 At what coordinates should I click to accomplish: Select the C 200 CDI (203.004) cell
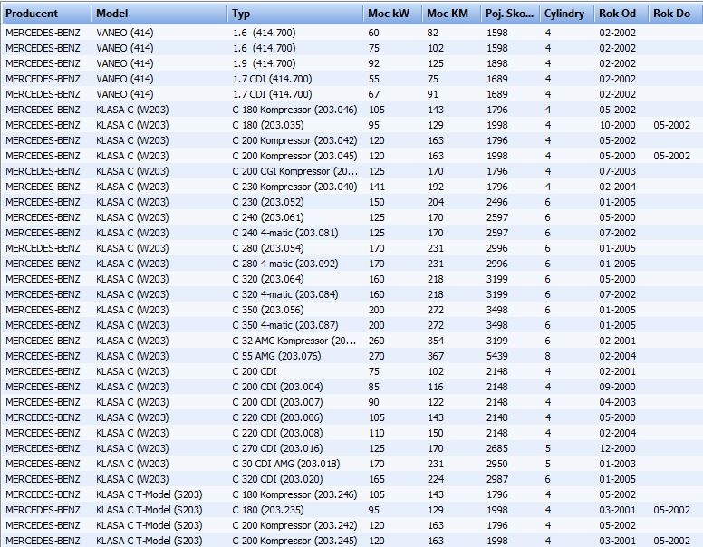277,387
